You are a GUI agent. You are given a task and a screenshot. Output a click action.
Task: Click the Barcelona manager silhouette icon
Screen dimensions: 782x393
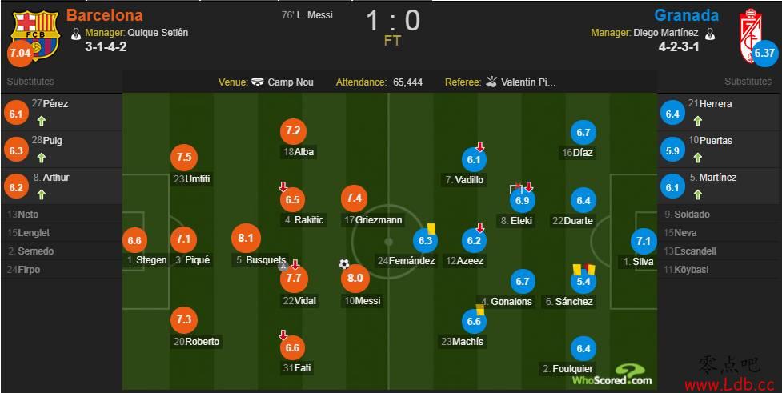(x=76, y=34)
